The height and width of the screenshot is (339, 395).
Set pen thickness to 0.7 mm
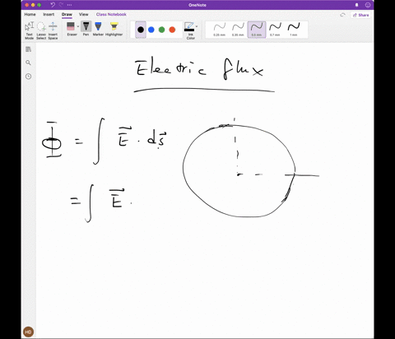[x=275, y=30]
